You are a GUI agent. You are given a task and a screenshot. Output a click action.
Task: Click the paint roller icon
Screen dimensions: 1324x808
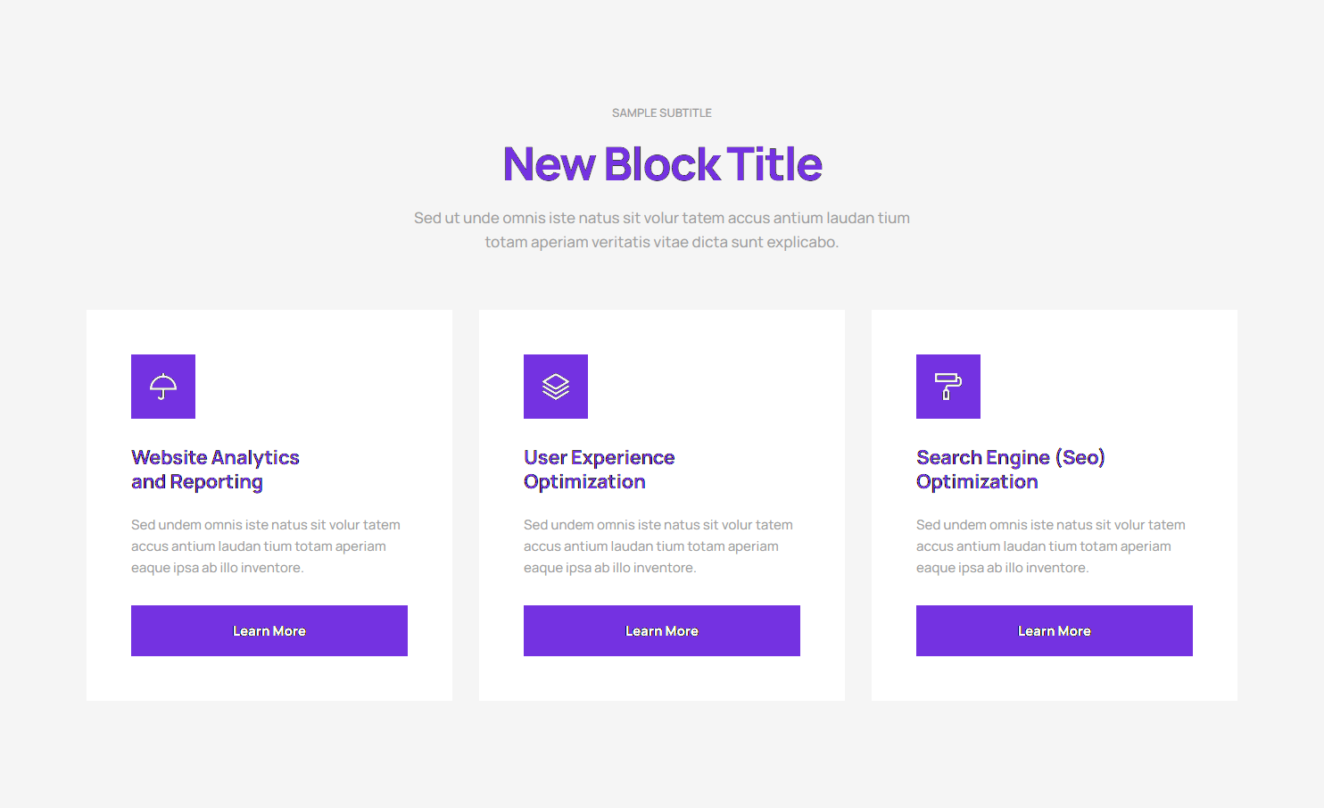pyautogui.click(x=948, y=387)
